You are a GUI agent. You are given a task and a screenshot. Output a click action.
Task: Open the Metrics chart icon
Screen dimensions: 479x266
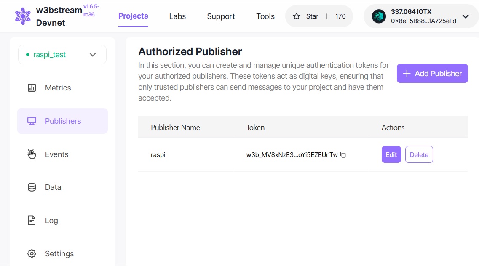point(32,88)
